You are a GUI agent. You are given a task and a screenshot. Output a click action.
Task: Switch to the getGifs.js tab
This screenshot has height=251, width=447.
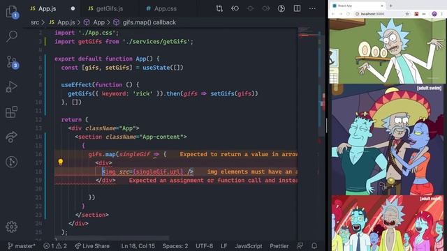110,8
